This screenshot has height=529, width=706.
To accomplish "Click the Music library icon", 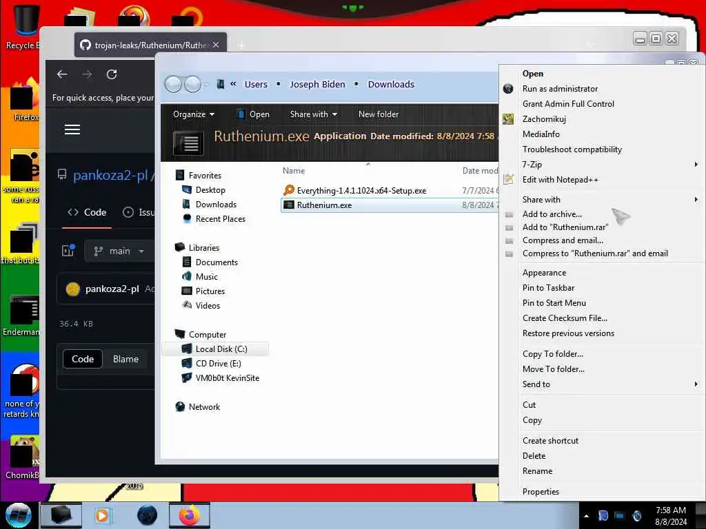I will tap(186, 276).
